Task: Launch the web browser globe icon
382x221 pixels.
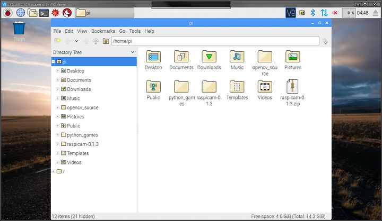Action: 21,13
